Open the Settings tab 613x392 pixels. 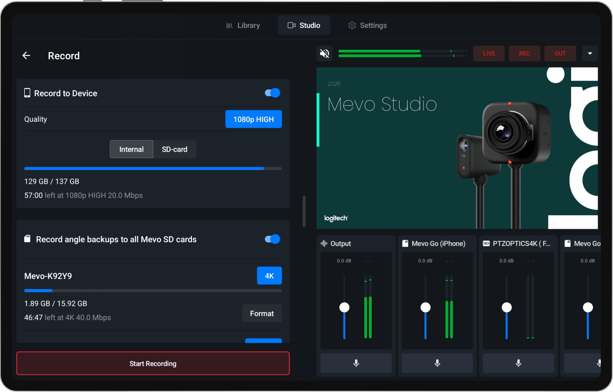point(368,25)
